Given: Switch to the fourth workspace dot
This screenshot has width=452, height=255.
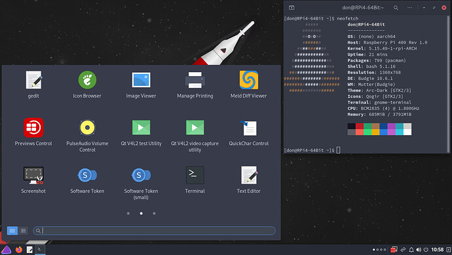Looking at the screenshot, I should [385, 250].
